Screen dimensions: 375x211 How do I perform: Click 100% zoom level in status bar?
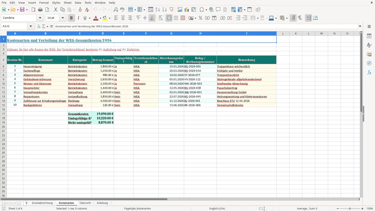coord(370,208)
